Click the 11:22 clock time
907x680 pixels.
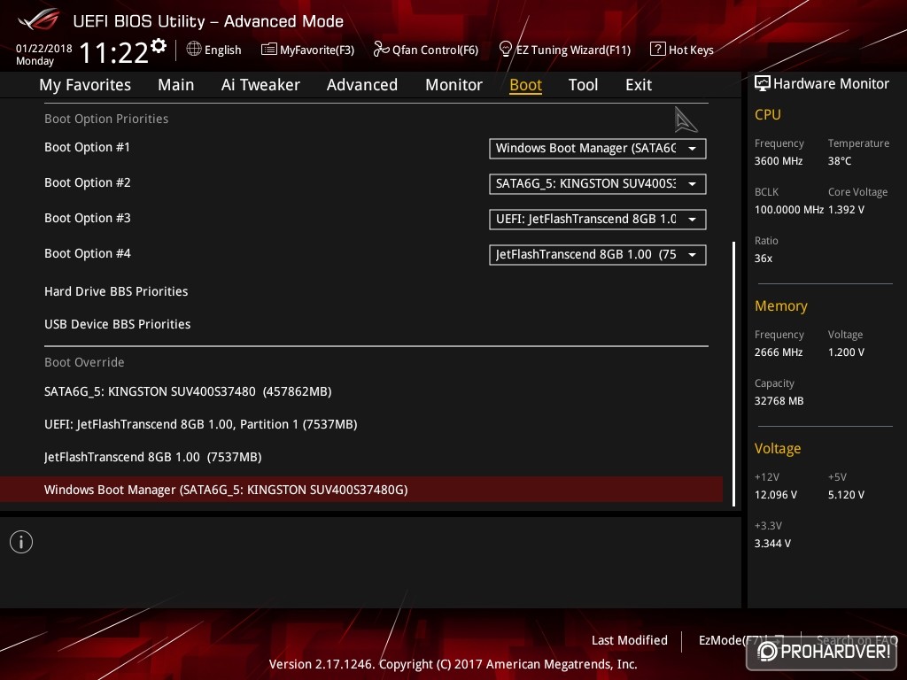point(114,53)
